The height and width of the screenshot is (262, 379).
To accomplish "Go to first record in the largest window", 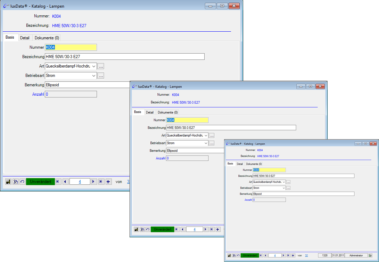I will pyautogui.click(x=58, y=182).
